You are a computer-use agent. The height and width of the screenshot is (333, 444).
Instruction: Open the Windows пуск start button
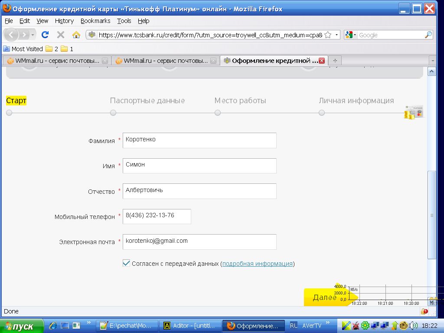click(x=22, y=326)
